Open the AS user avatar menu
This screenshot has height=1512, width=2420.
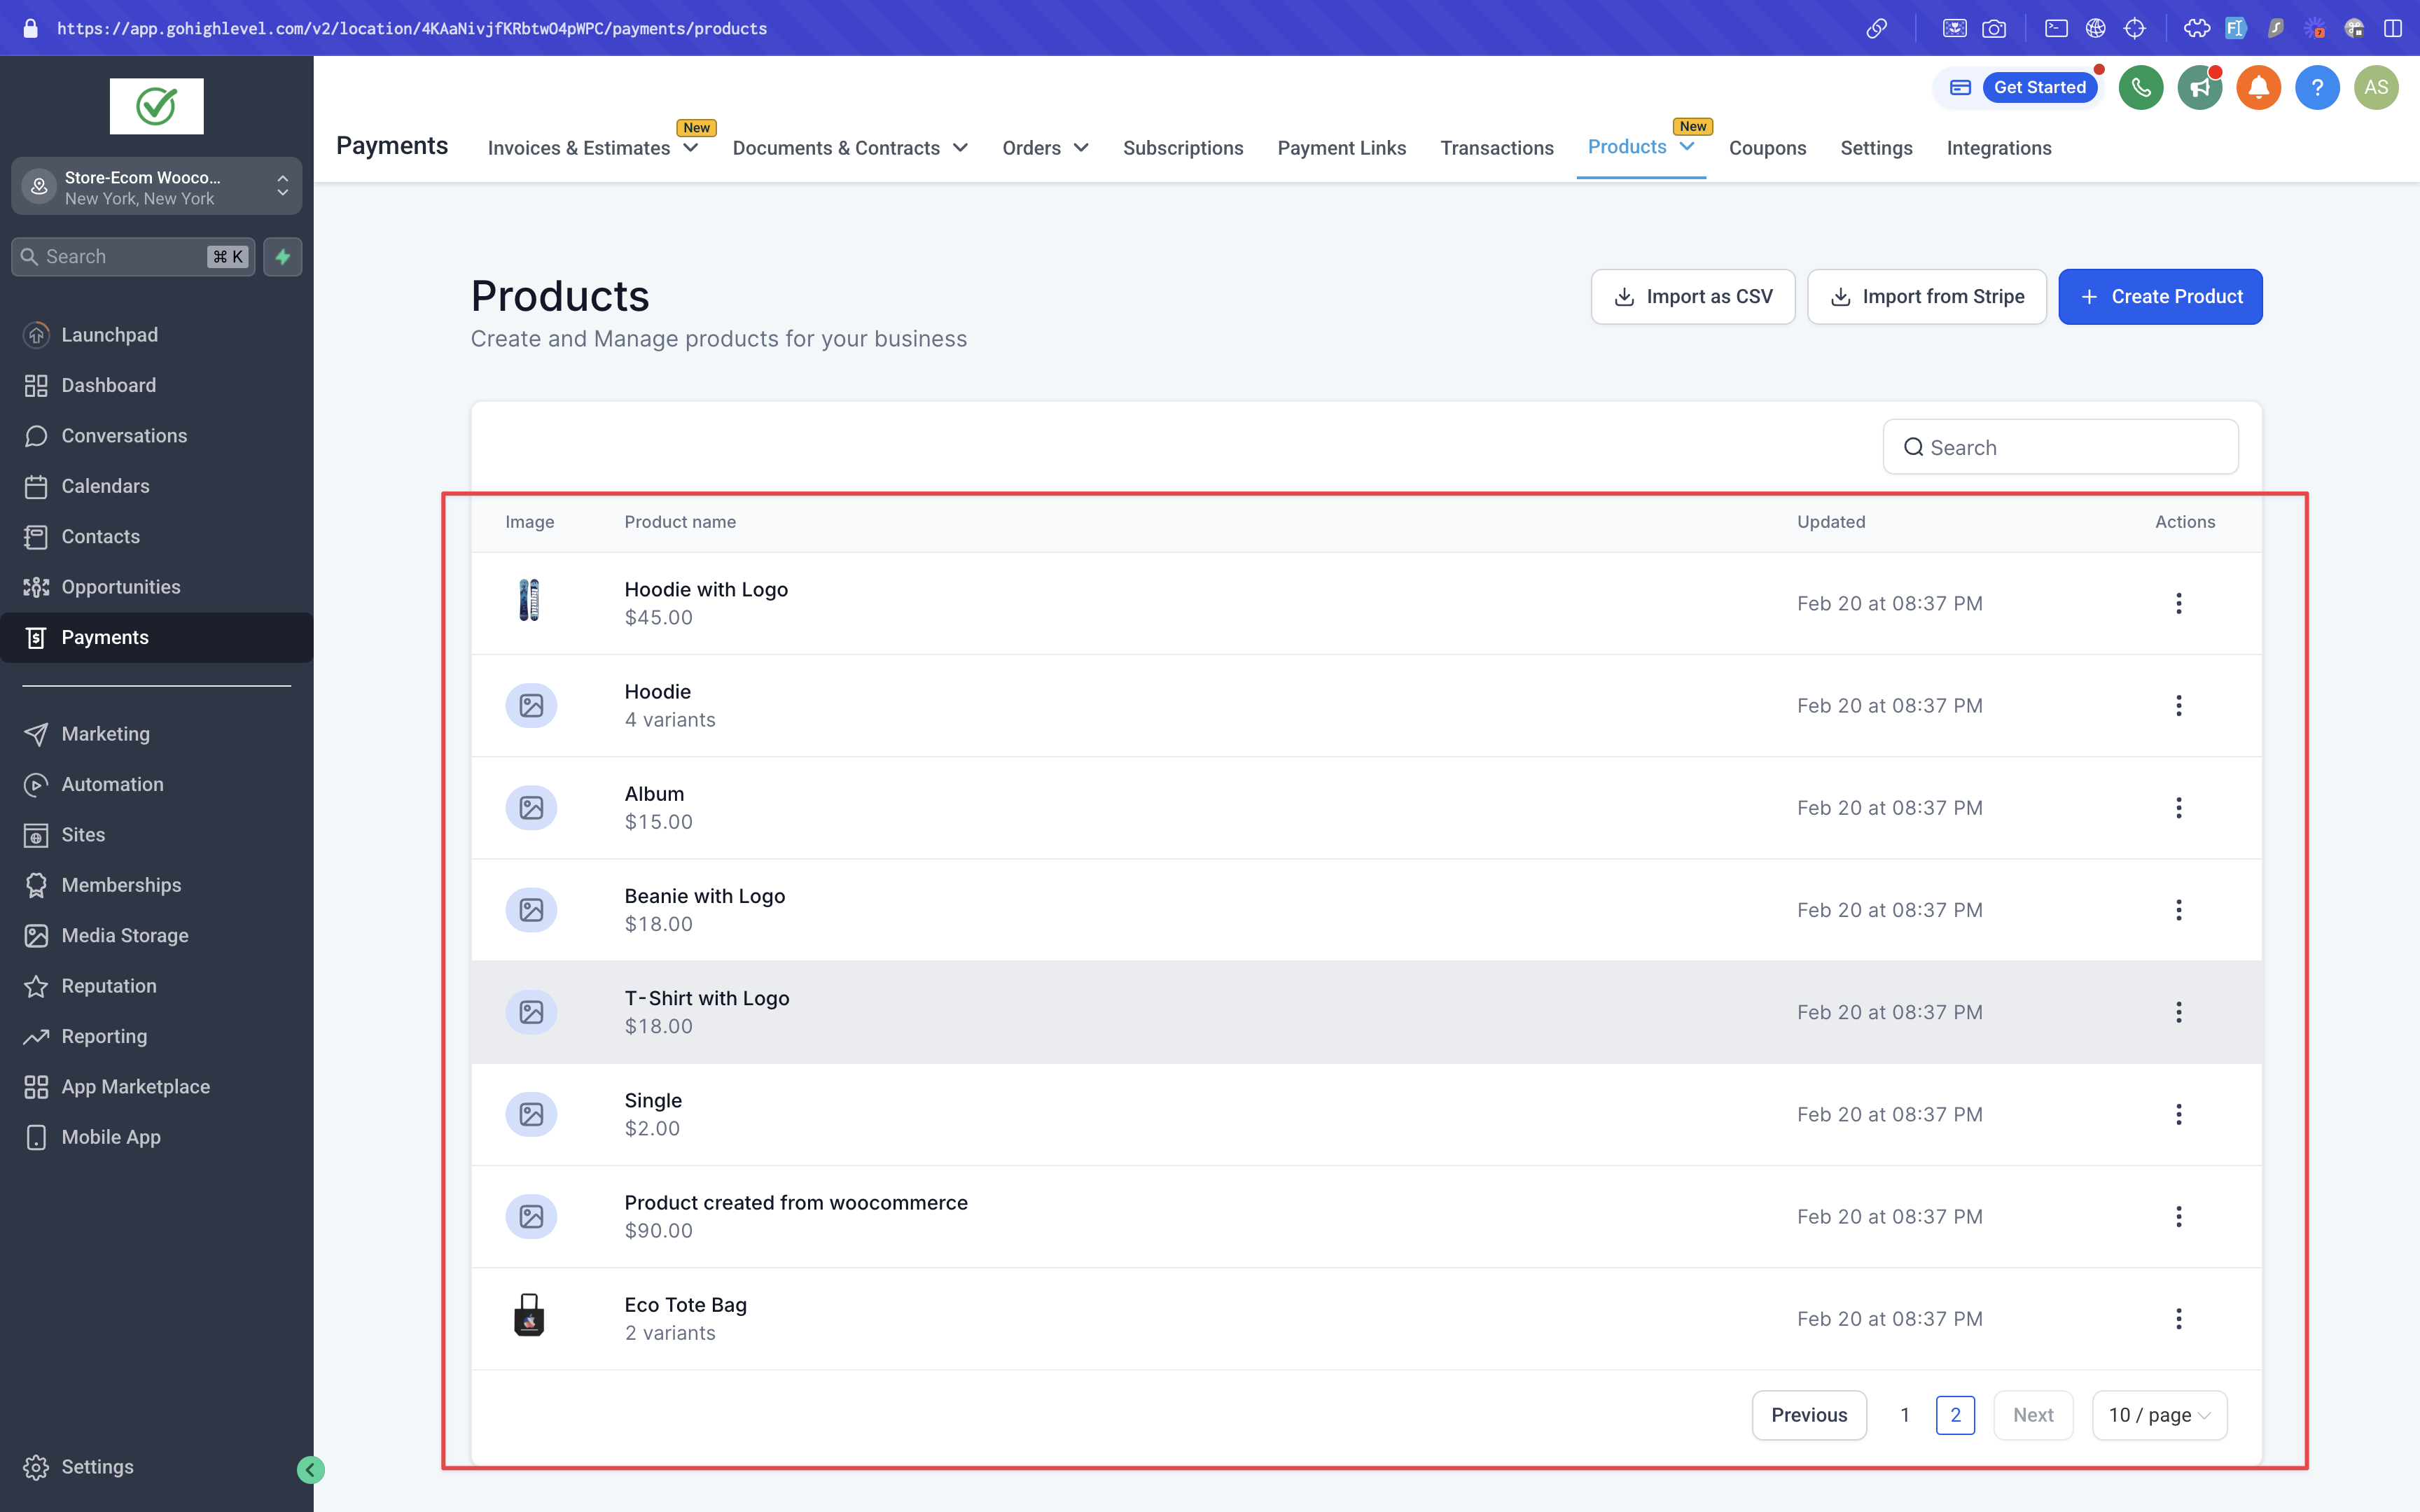(x=2376, y=88)
